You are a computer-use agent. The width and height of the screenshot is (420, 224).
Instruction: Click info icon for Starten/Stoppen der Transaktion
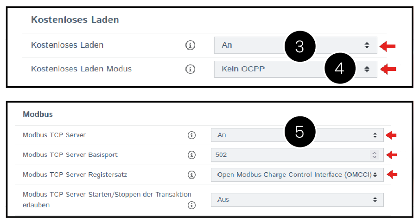[x=191, y=205]
